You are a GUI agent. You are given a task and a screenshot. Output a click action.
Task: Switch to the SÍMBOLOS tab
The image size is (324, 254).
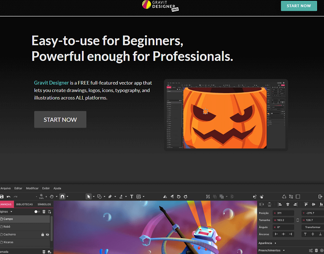[x=44, y=204]
